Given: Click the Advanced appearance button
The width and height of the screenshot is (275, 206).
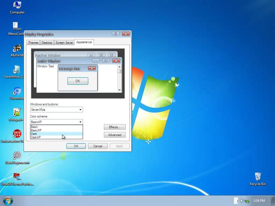Looking at the screenshot, I should (x=115, y=135).
